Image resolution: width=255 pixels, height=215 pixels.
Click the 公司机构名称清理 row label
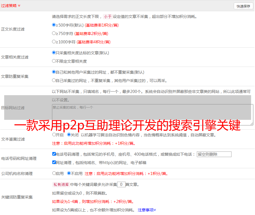17,174
